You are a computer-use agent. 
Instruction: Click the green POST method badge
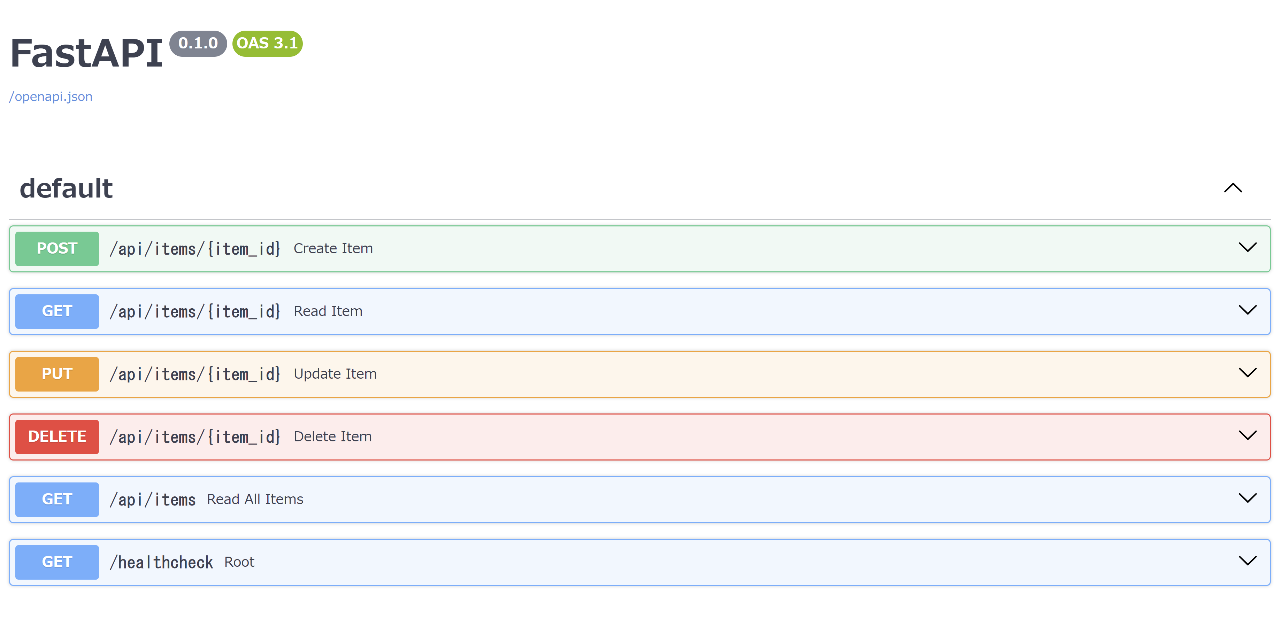click(57, 248)
